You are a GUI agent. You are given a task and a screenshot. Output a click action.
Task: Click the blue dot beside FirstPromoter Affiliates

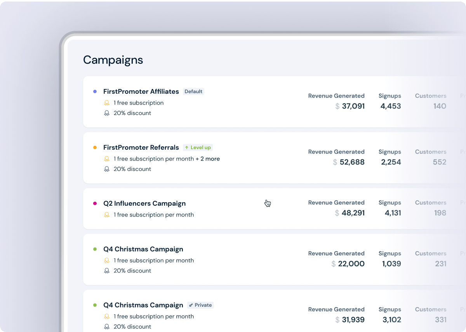(95, 92)
